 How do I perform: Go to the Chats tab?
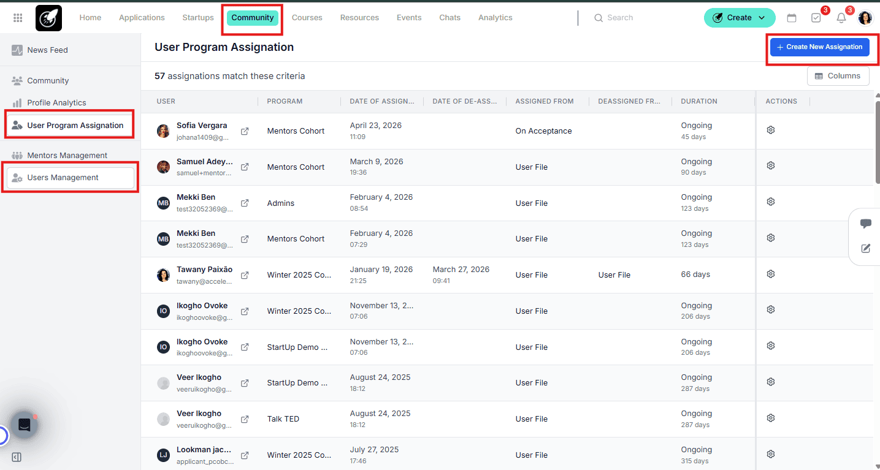pyautogui.click(x=450, y=18)
